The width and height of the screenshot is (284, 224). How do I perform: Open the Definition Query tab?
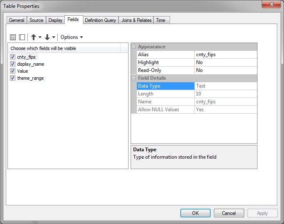[x=100, y=20]
